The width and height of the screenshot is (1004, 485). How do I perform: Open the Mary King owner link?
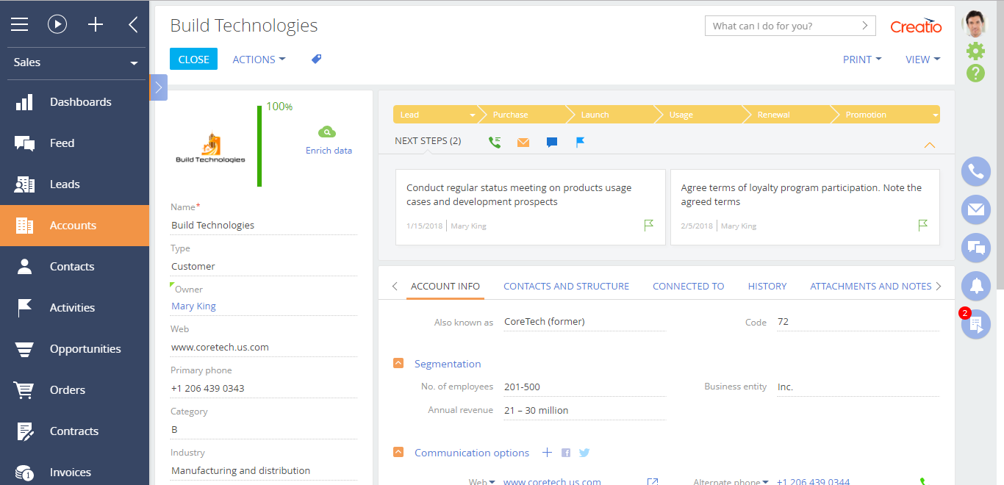click(193, 306)
